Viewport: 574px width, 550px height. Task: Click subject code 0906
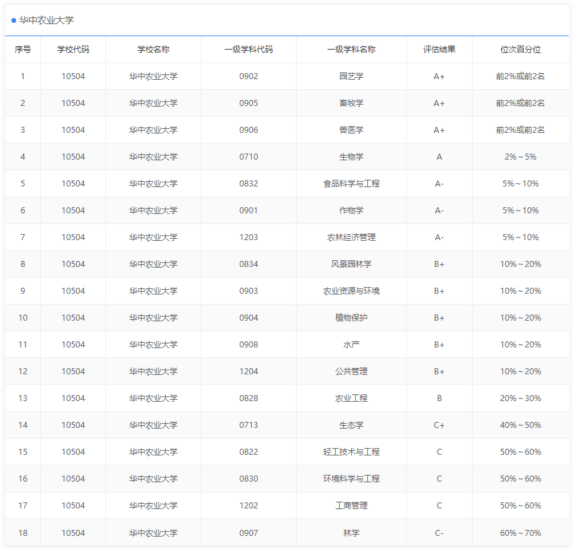[x=248, y=130]
